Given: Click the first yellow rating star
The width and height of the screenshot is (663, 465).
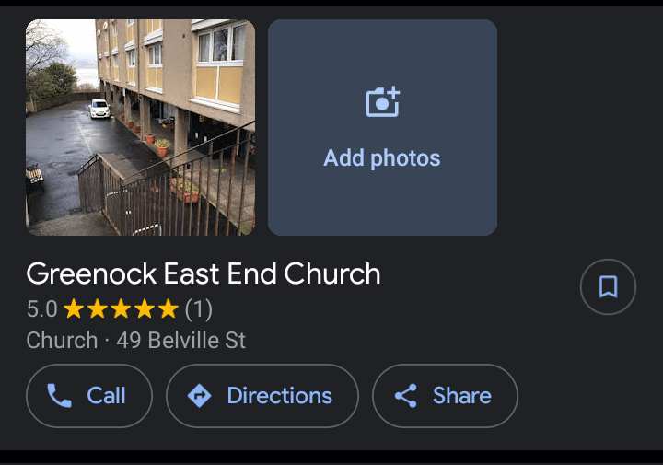Looking at the screenshot, I should (74, 308).
